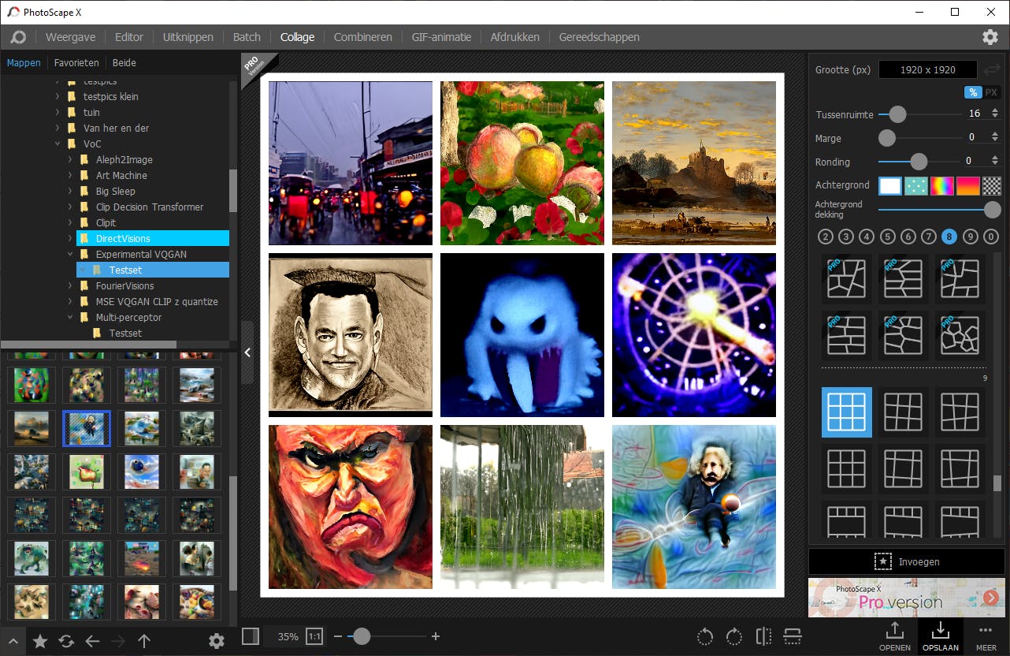Choose the 2-photo layout count
The width and height of the screenshot is (1010, 656).
point(825,237)
